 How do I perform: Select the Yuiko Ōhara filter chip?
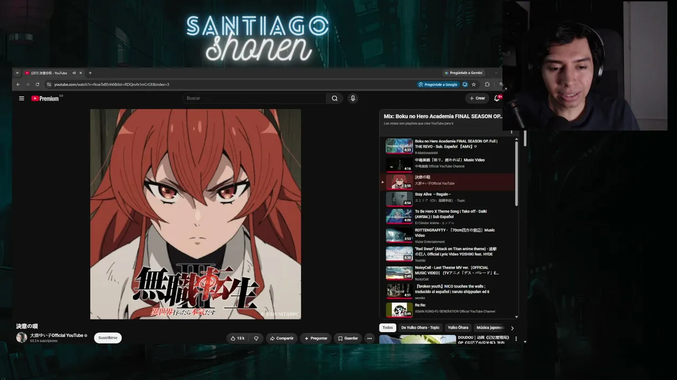(x=458, y=328)
